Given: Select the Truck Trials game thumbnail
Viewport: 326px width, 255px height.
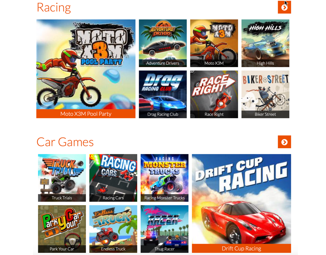Looking at the screenshot, I should [62, 178].
